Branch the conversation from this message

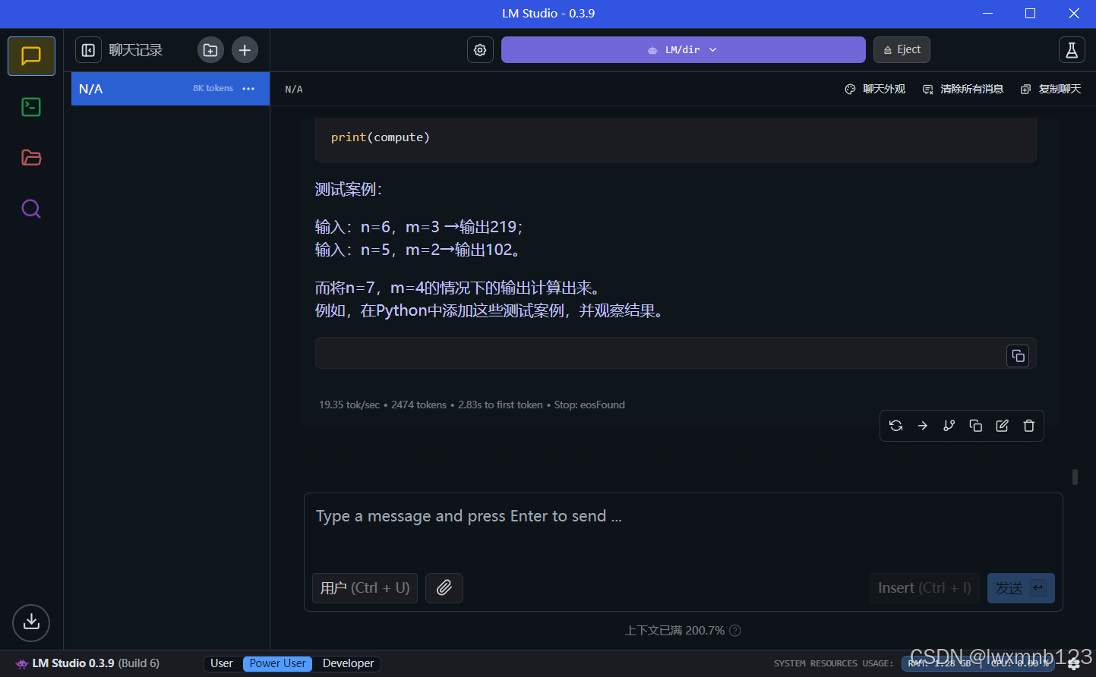pyautogui.click(x=949, y=426)
